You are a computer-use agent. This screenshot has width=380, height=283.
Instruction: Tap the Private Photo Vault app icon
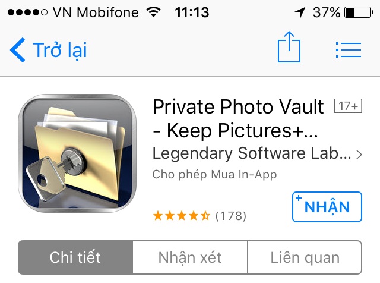tap(77, 153)
